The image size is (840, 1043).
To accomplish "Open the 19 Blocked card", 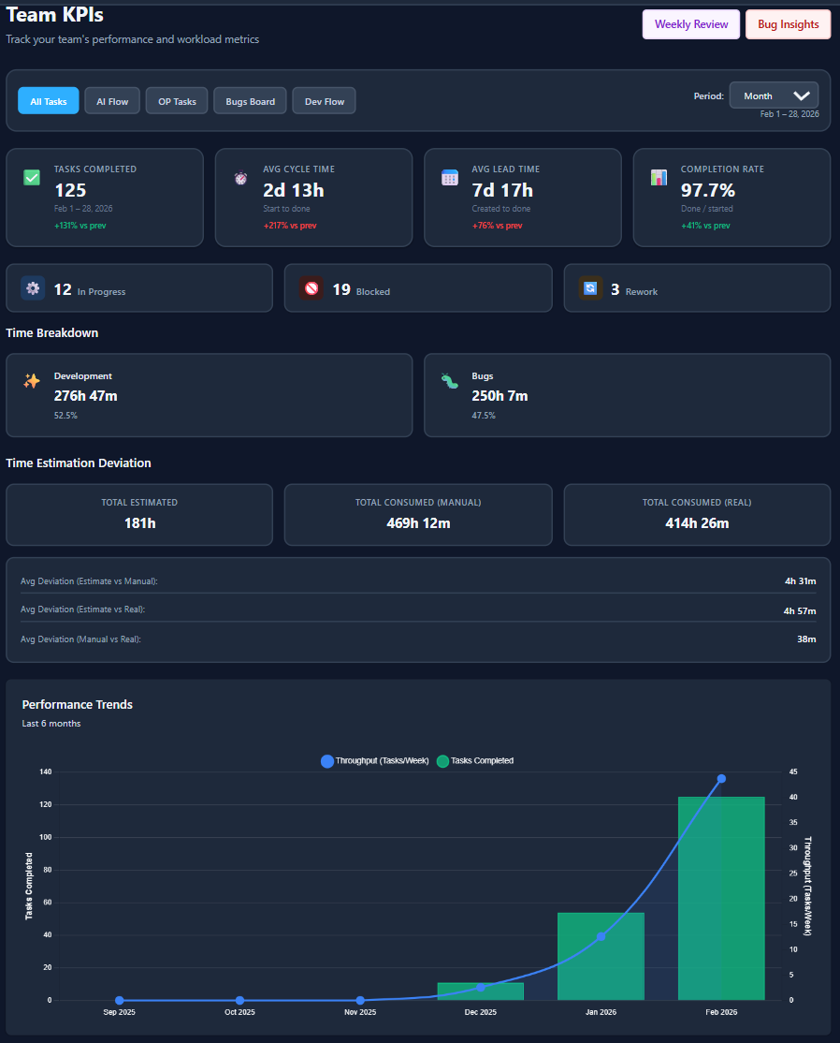I will point(418,288).
